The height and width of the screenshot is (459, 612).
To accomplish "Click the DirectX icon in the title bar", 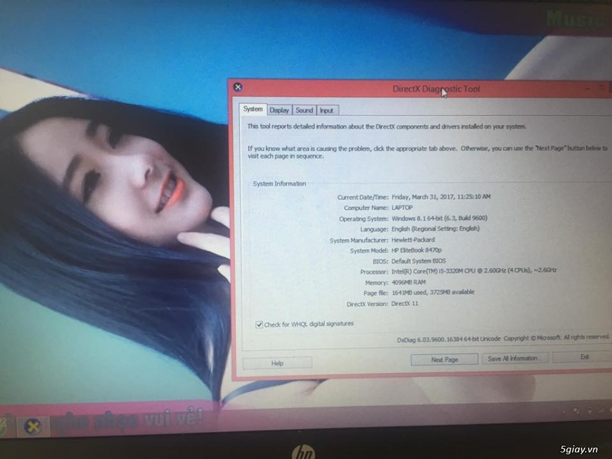I will [238, 87].
